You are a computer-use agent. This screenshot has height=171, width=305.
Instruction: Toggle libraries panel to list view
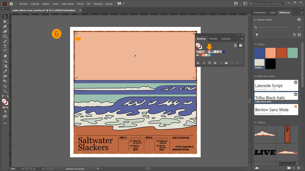[299, 35]
